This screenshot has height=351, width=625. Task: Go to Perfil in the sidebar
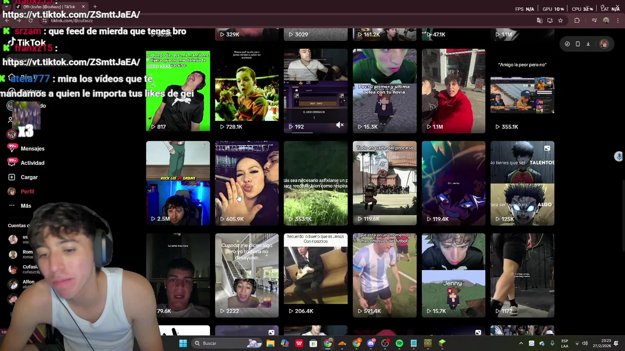pos(27,192)
